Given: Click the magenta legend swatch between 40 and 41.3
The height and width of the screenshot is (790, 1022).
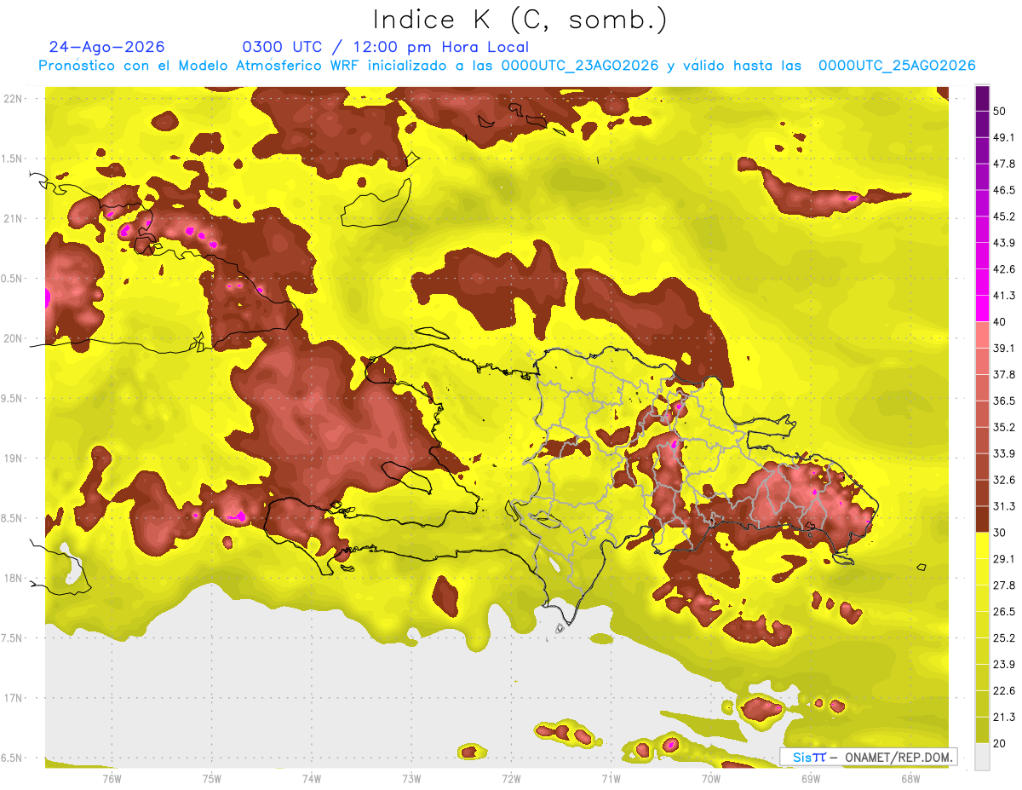Looking at the screenshot, I should 983,309.
